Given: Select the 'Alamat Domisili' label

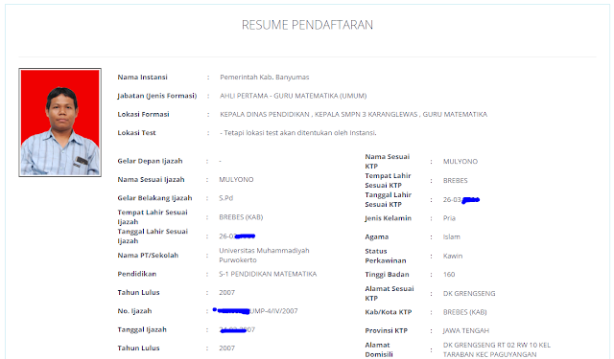Looking at the screenshot, I should coord(379,349).
